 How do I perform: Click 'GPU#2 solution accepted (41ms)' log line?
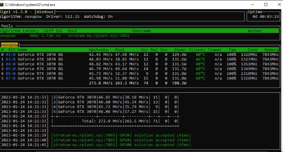pos(155,140)
